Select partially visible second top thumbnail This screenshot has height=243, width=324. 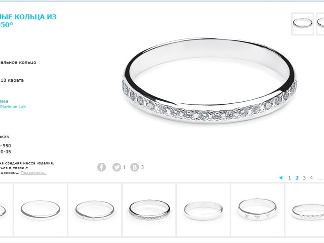320,24
